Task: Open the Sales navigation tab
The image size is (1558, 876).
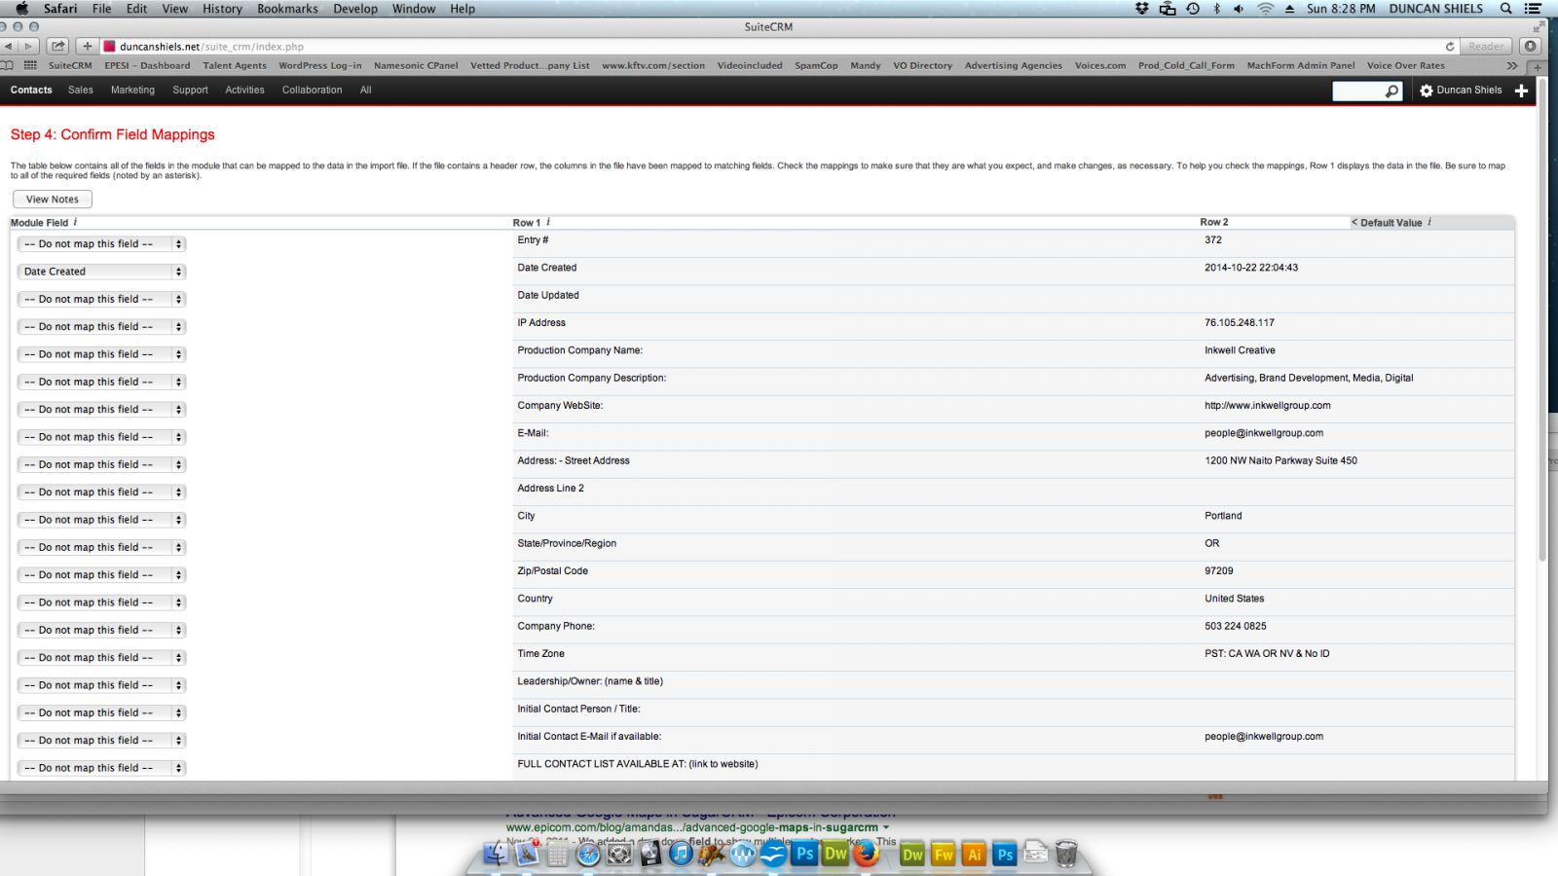Action: tap(81, 90)
